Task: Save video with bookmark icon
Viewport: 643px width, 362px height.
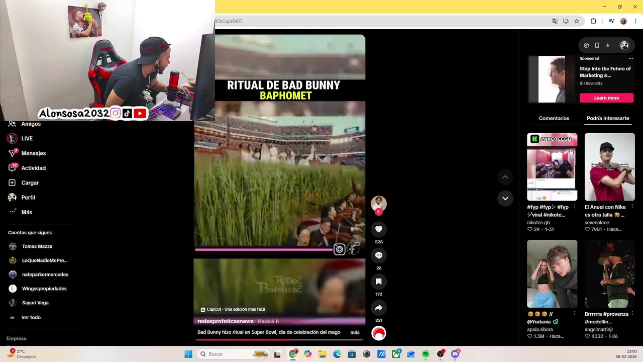Action: coord(379,282)
